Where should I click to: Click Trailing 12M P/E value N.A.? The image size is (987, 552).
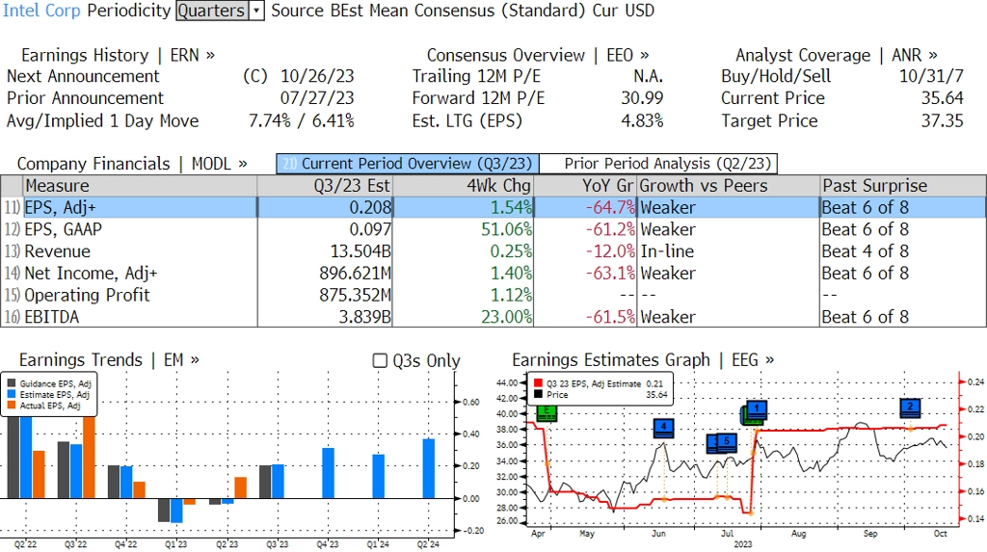click(x=649, y=76)
